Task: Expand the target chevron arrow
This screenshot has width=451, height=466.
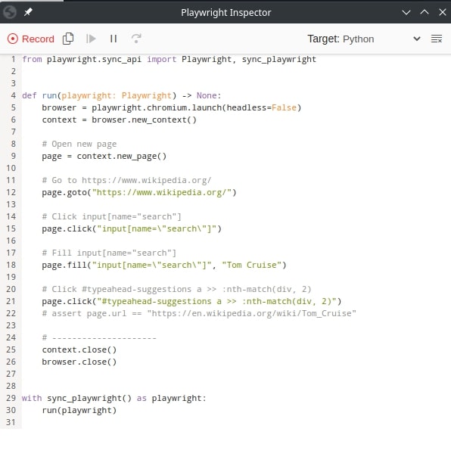Action: pos(417,39)
